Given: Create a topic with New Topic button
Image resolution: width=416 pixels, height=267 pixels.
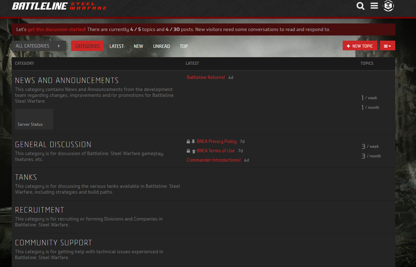Looking at the screenshot, I should (x=360, y=46).
